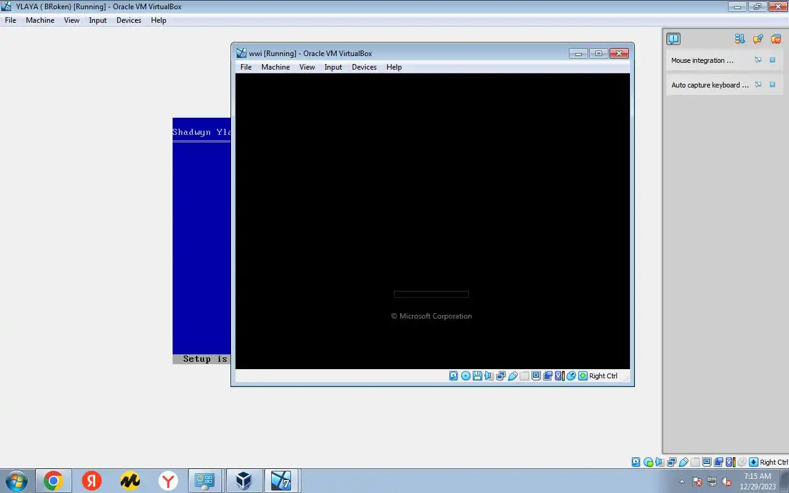Image resolution: width=789 pixels, height=493 pixels.
Task: Toggle notification sort order icon
Action: [x=740, y=39]
